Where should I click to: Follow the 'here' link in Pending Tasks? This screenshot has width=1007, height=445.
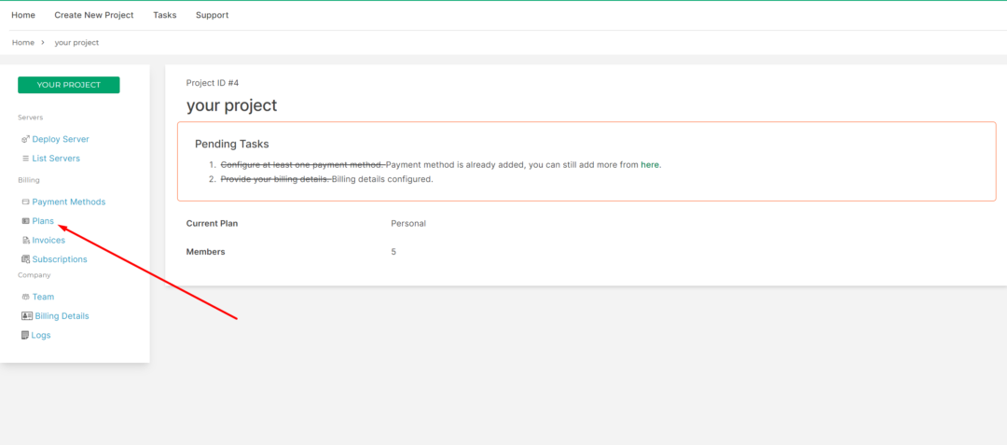coord(650,165)
